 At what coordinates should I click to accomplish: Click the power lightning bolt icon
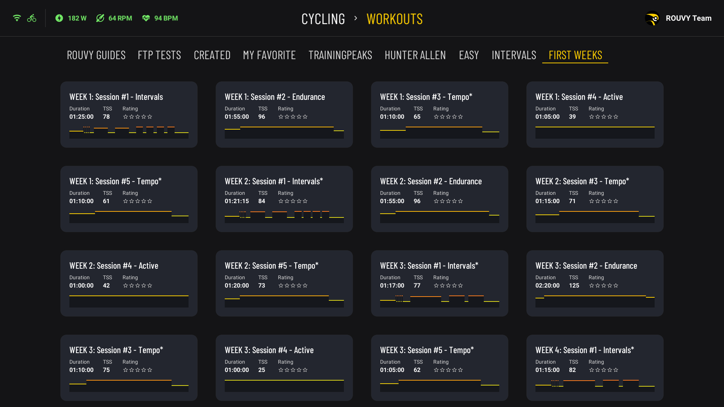(x=59, y=18)
